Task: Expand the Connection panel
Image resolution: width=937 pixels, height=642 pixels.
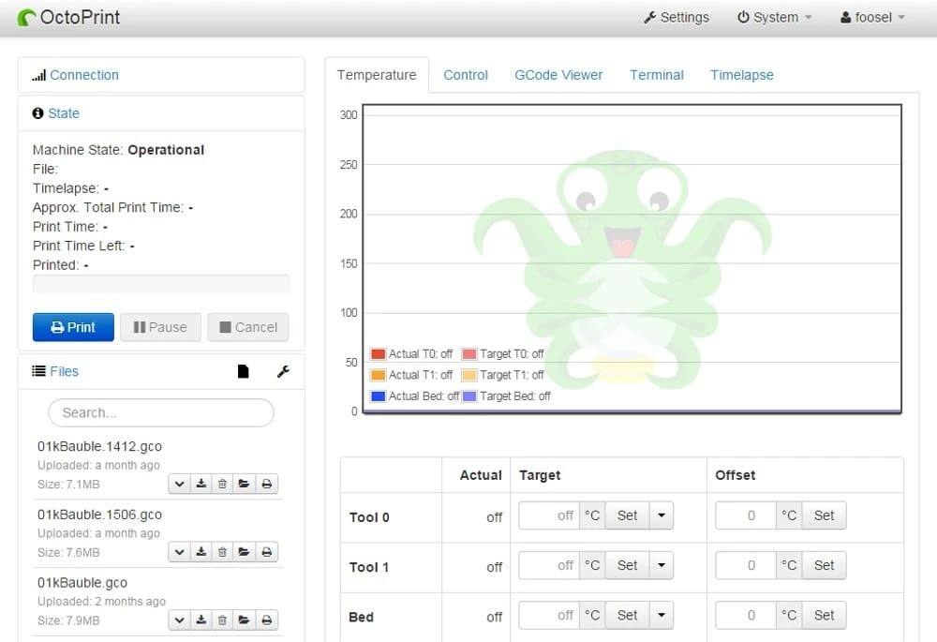Action: [x=83, y=75]
